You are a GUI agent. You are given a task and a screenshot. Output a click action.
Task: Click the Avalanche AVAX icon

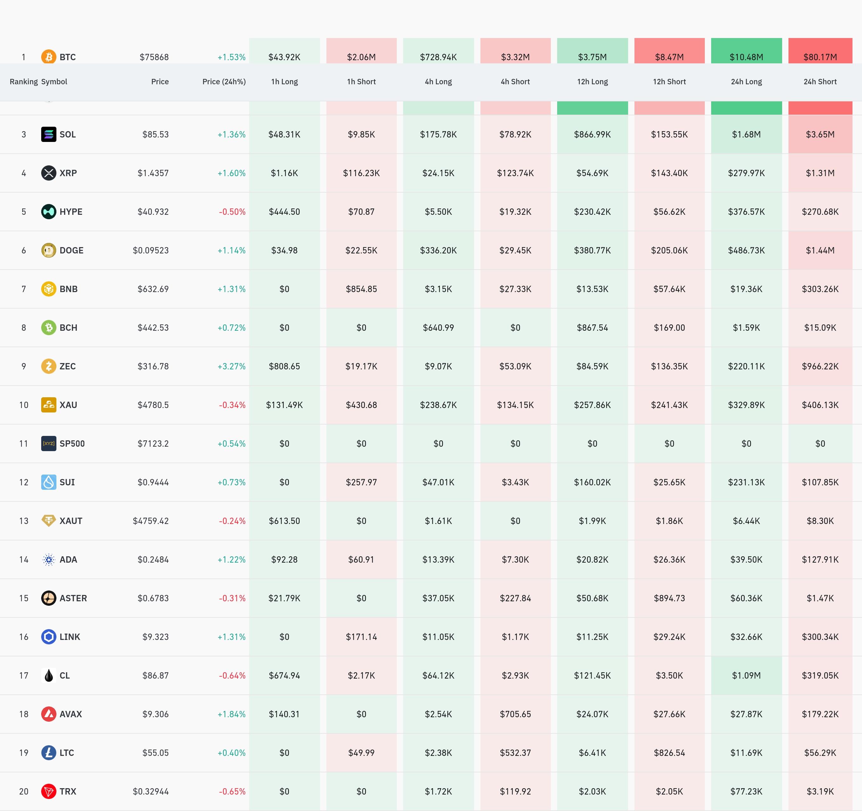48,714
